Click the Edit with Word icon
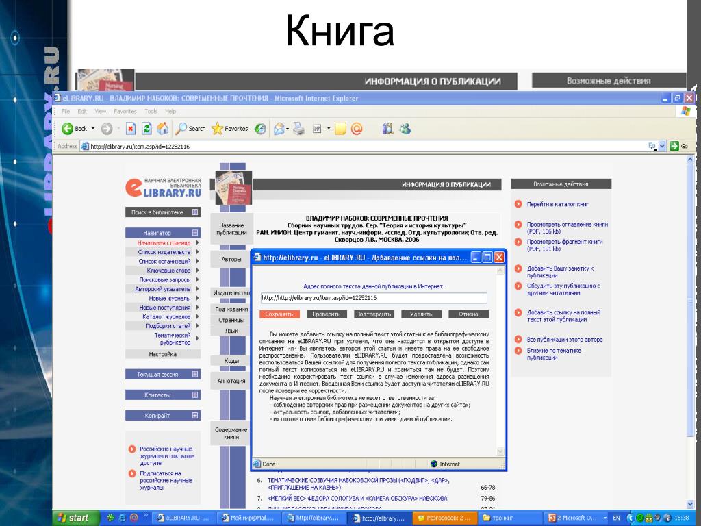Viewport: 701px width, 526px height. (317, 129)
